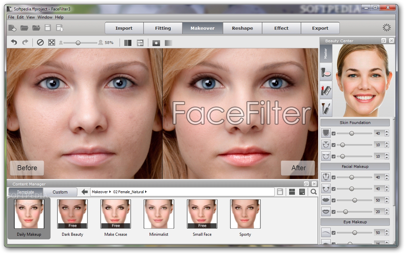
Task: Swap before and after panels icon
Action: 140,43
